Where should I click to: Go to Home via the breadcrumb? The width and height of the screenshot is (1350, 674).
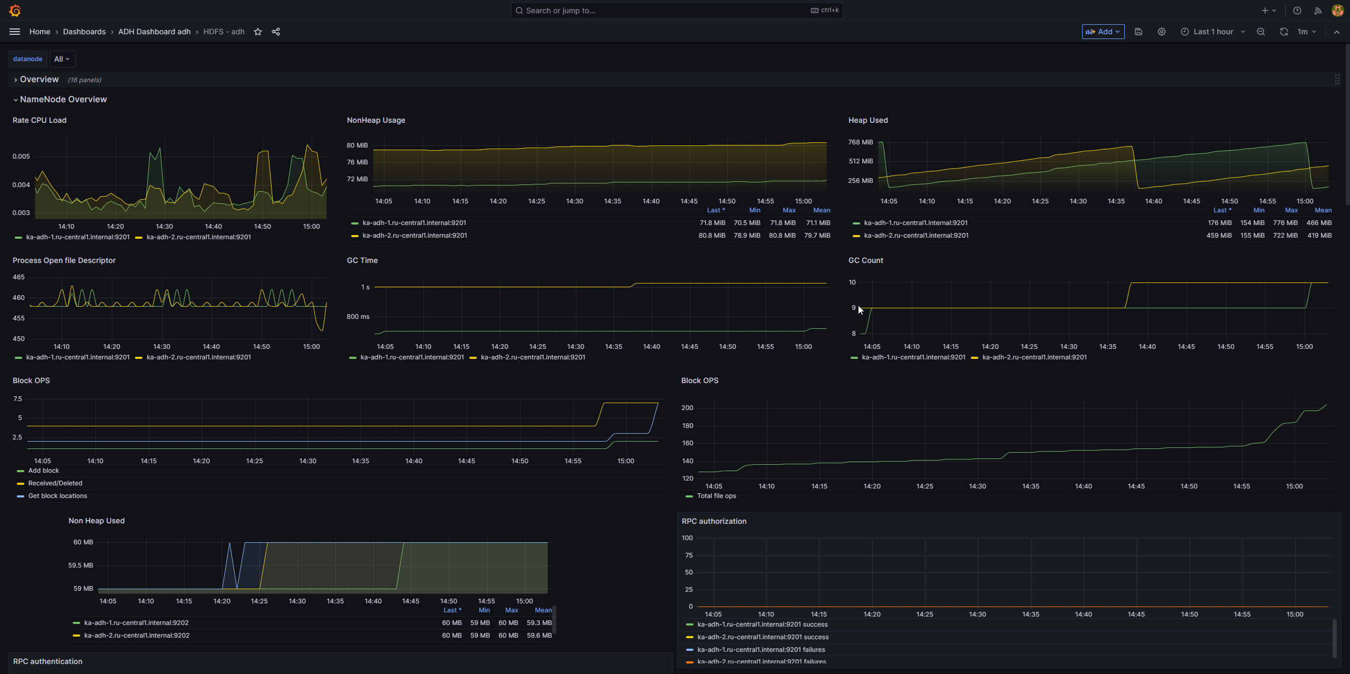(x=40, y=32)
